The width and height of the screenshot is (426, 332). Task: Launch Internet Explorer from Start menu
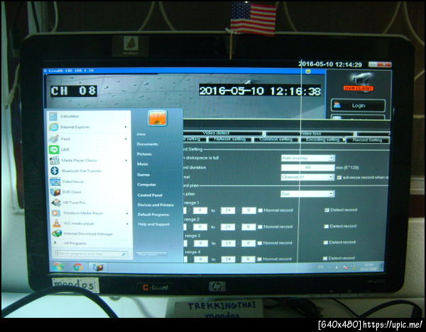pos(75,127)
